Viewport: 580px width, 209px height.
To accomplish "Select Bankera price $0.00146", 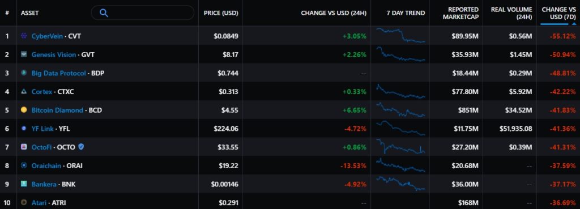I will point(224,184).
